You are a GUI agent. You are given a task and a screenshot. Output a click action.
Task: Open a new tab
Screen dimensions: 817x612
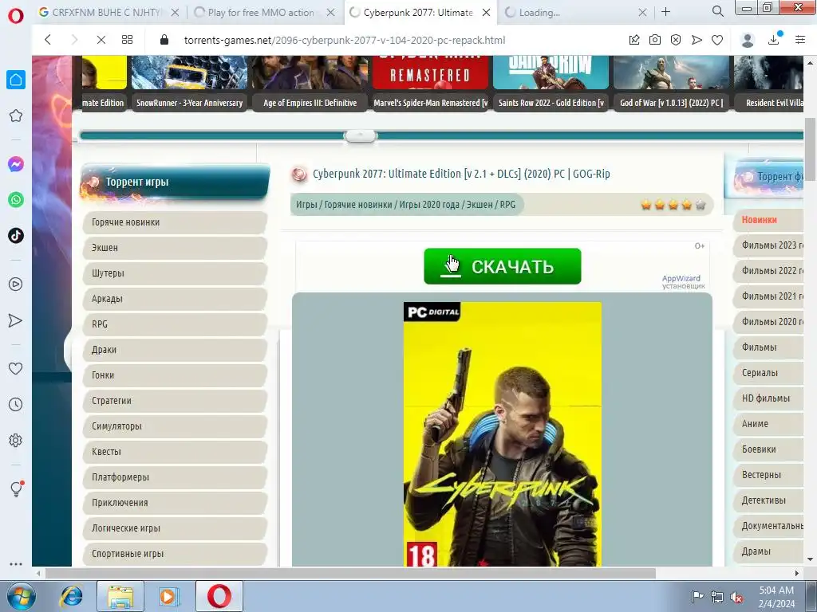coord(666,11)
